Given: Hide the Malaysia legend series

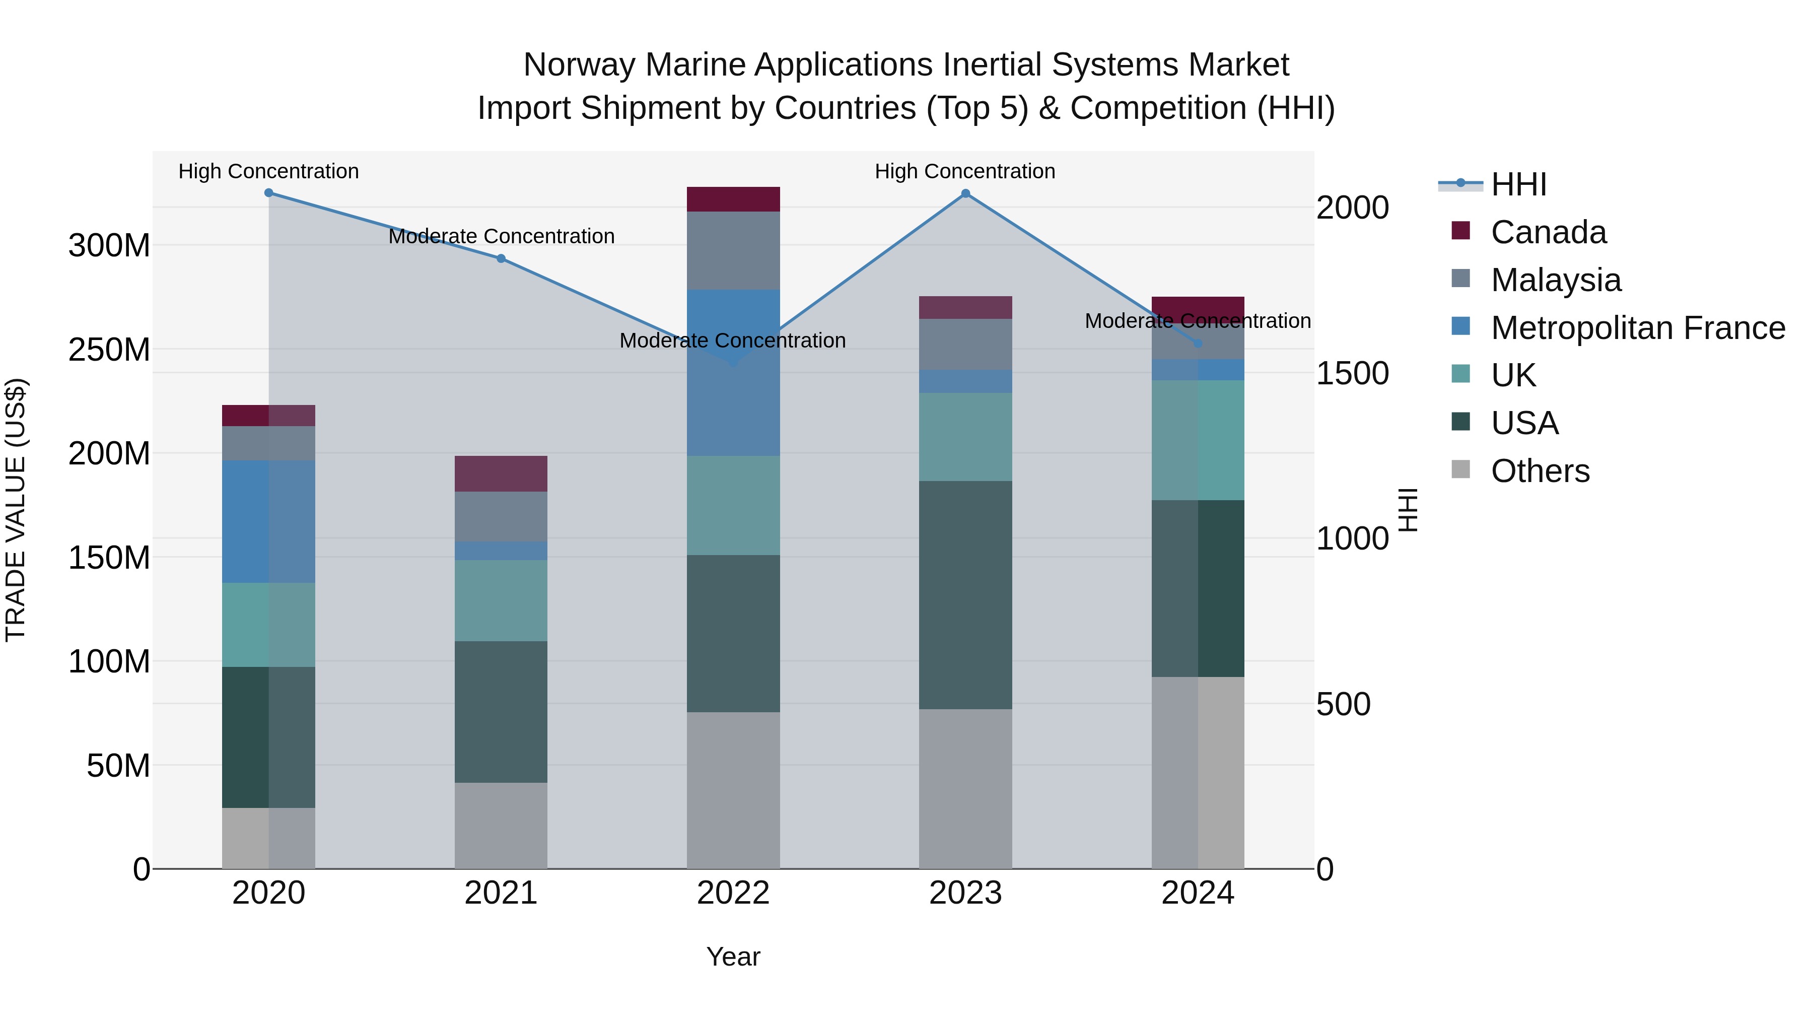Looking at the screenshot, I should [x=1536, y=280].
